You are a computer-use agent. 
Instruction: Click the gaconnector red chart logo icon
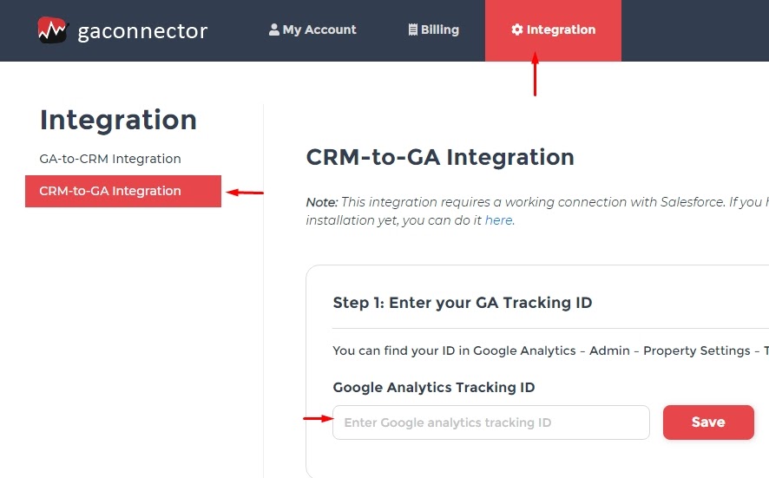tap(53, 29)
